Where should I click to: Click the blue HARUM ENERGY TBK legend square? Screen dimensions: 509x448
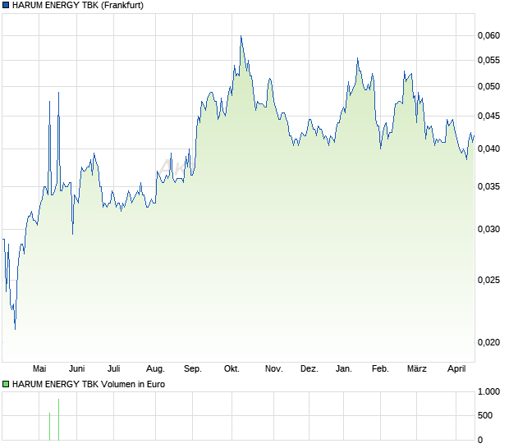7,6
